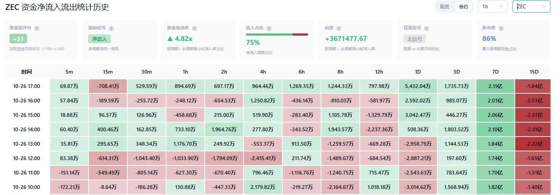Click the 1,964.76万 cell
The width and height of the screenshot is (560, 195).
(x=224, y=129)
